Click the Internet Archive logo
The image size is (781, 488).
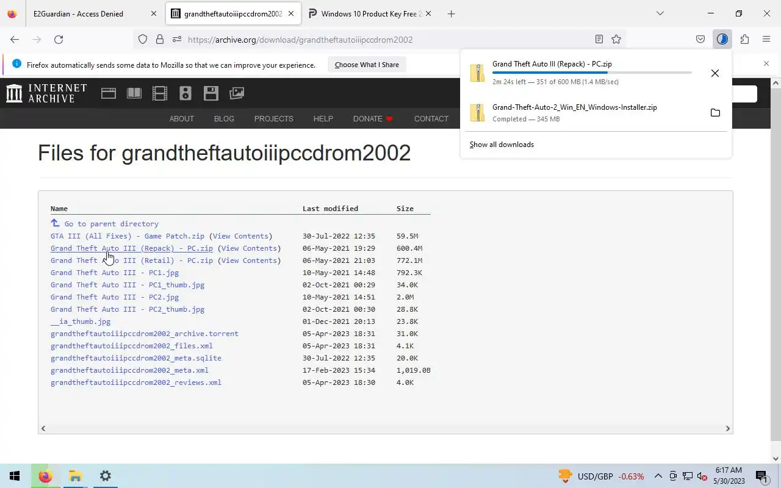point(46,93)
